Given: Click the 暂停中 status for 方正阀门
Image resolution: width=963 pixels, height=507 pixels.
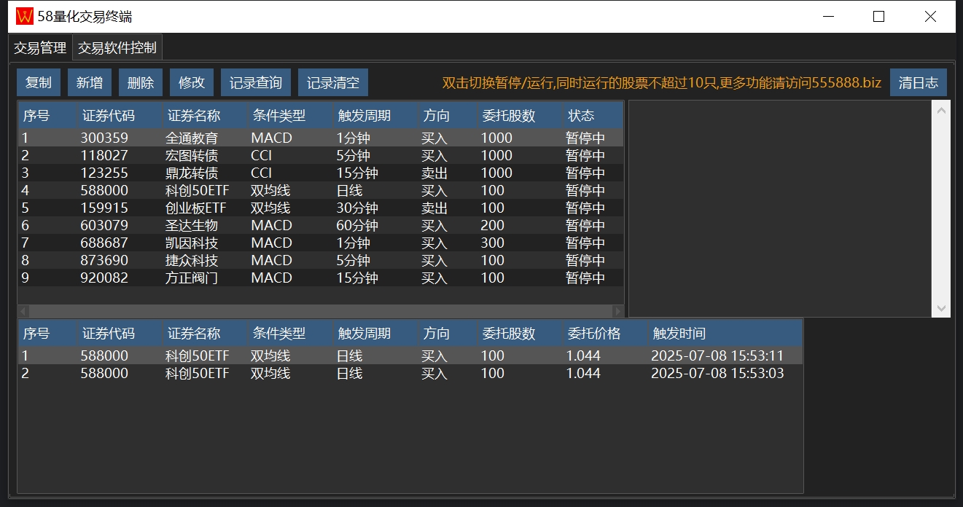Looking at the screenshot, I should (585, 278).
